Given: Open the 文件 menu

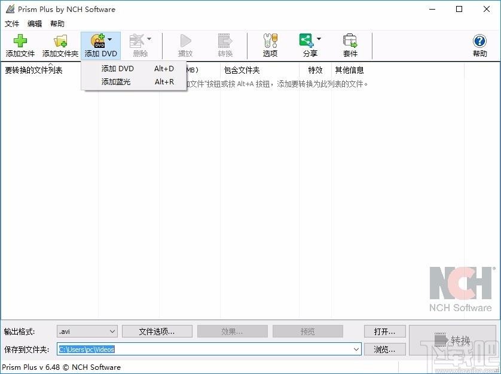Looking at the screenshot, I should coord(12,24).
